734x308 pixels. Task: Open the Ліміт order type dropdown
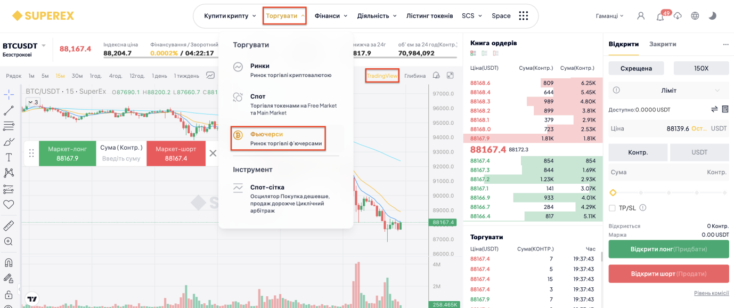click(668, 91)
